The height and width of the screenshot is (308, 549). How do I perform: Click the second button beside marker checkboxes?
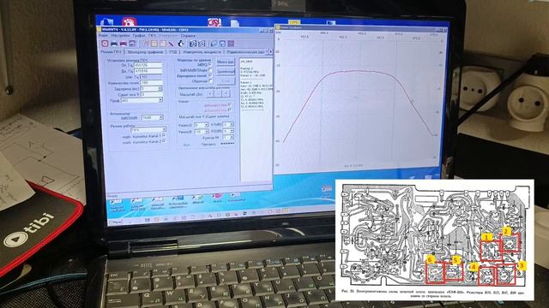[x=225, y=71]
